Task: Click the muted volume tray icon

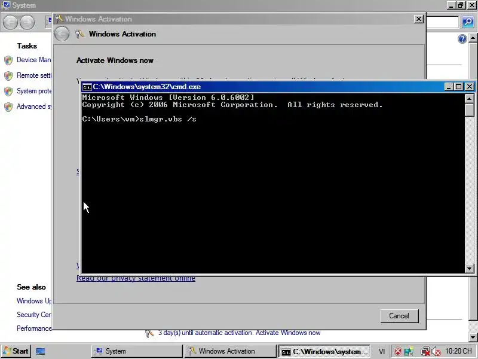Action: 436,351
